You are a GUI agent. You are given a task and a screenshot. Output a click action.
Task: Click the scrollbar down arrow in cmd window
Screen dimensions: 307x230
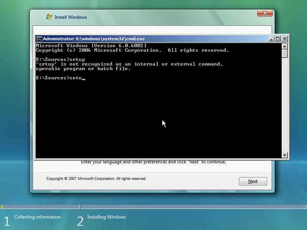(284, 155)
